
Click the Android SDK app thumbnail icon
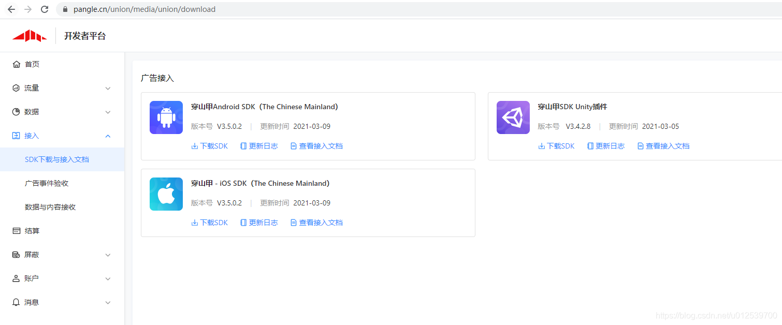pos(166,117)
